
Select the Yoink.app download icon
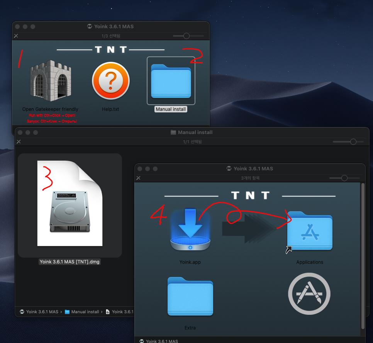coord(190,229)
